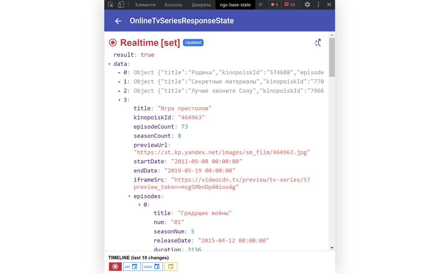Open the DevTools three-dot menu

coord(318,5)
